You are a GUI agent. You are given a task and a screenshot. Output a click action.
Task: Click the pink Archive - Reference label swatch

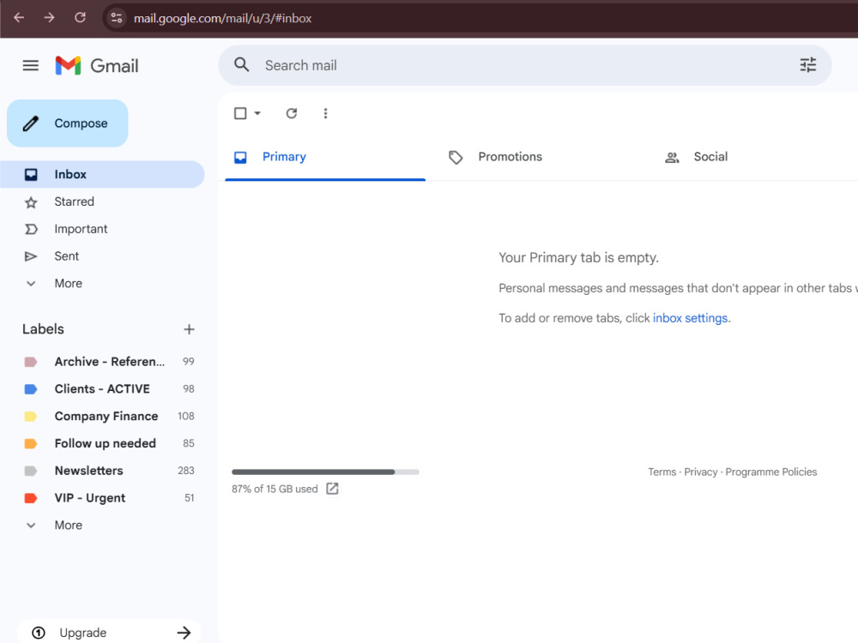point(31,362)
